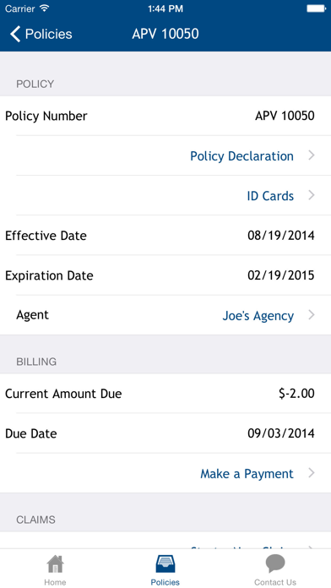Tap the back arrow chevron icon
Image resolution: width=331 pixels, height=588 pixels.
click(x=15, y=34)
